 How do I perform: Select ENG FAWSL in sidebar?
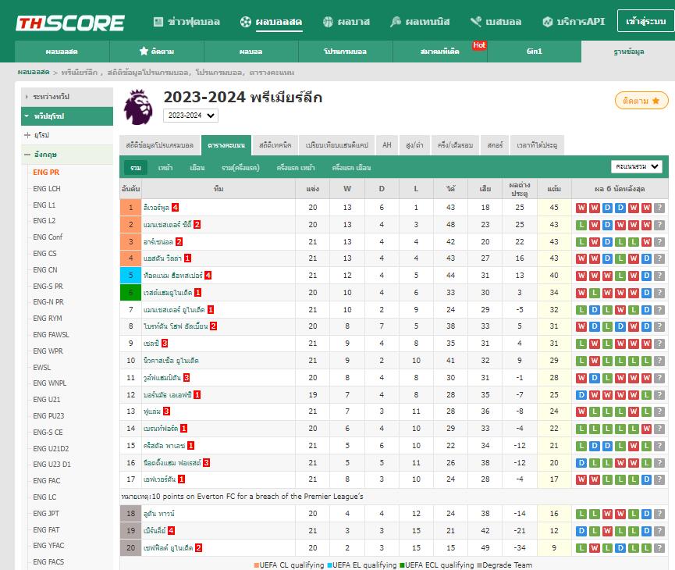(51, 334)
